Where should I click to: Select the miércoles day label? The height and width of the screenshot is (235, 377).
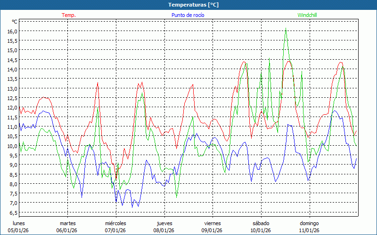click(115, 223)
